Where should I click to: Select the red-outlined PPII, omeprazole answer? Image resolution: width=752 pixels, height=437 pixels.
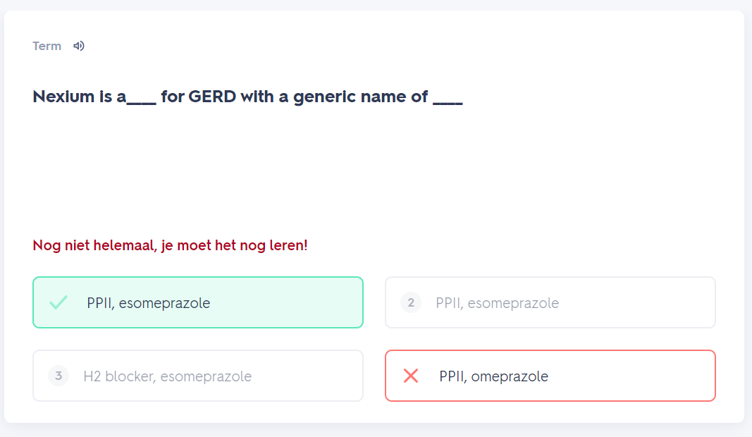[550, 376]
